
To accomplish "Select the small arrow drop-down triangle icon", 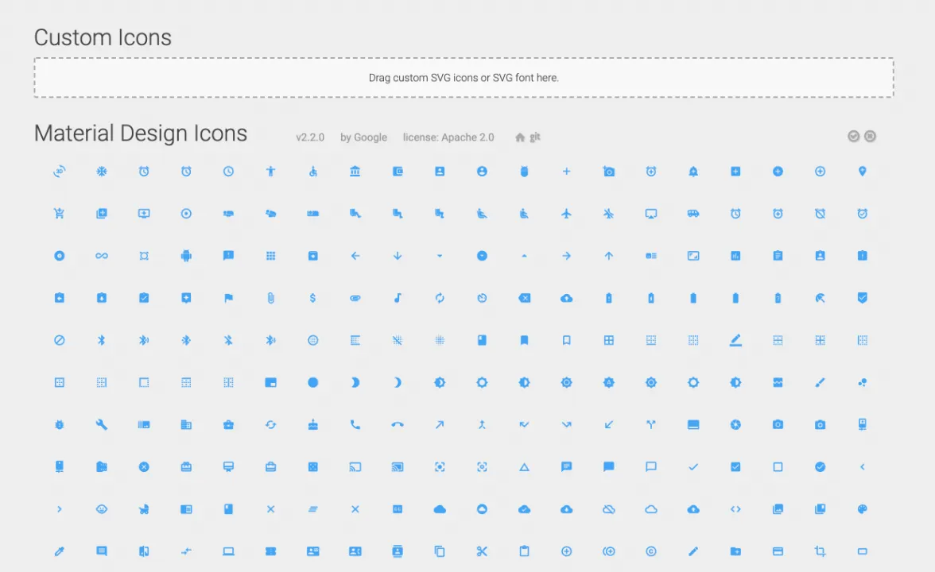I will [x=440, y=256].
